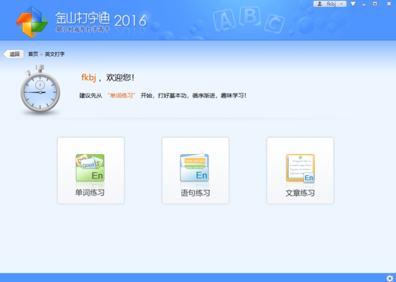Click the 语句练习 label text
This screenshot has height=282, width=396.
195,193
